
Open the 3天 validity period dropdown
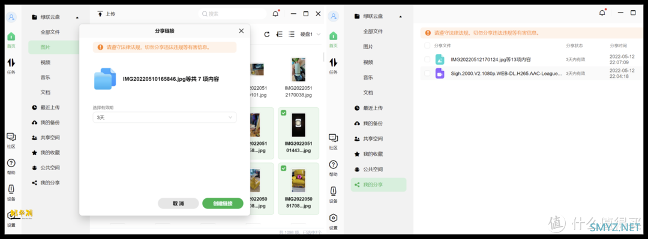coord(164,117)
